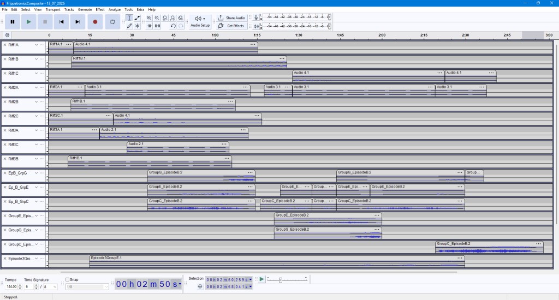Screen dimensions: 559x300
Task: Start recording with the red Record button
Action: click(x=95, y=22)
